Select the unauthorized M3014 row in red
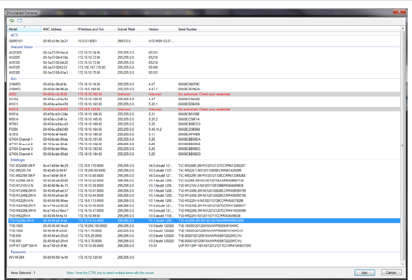The height and width of the screenshot is (280, 412). (204, 109)
